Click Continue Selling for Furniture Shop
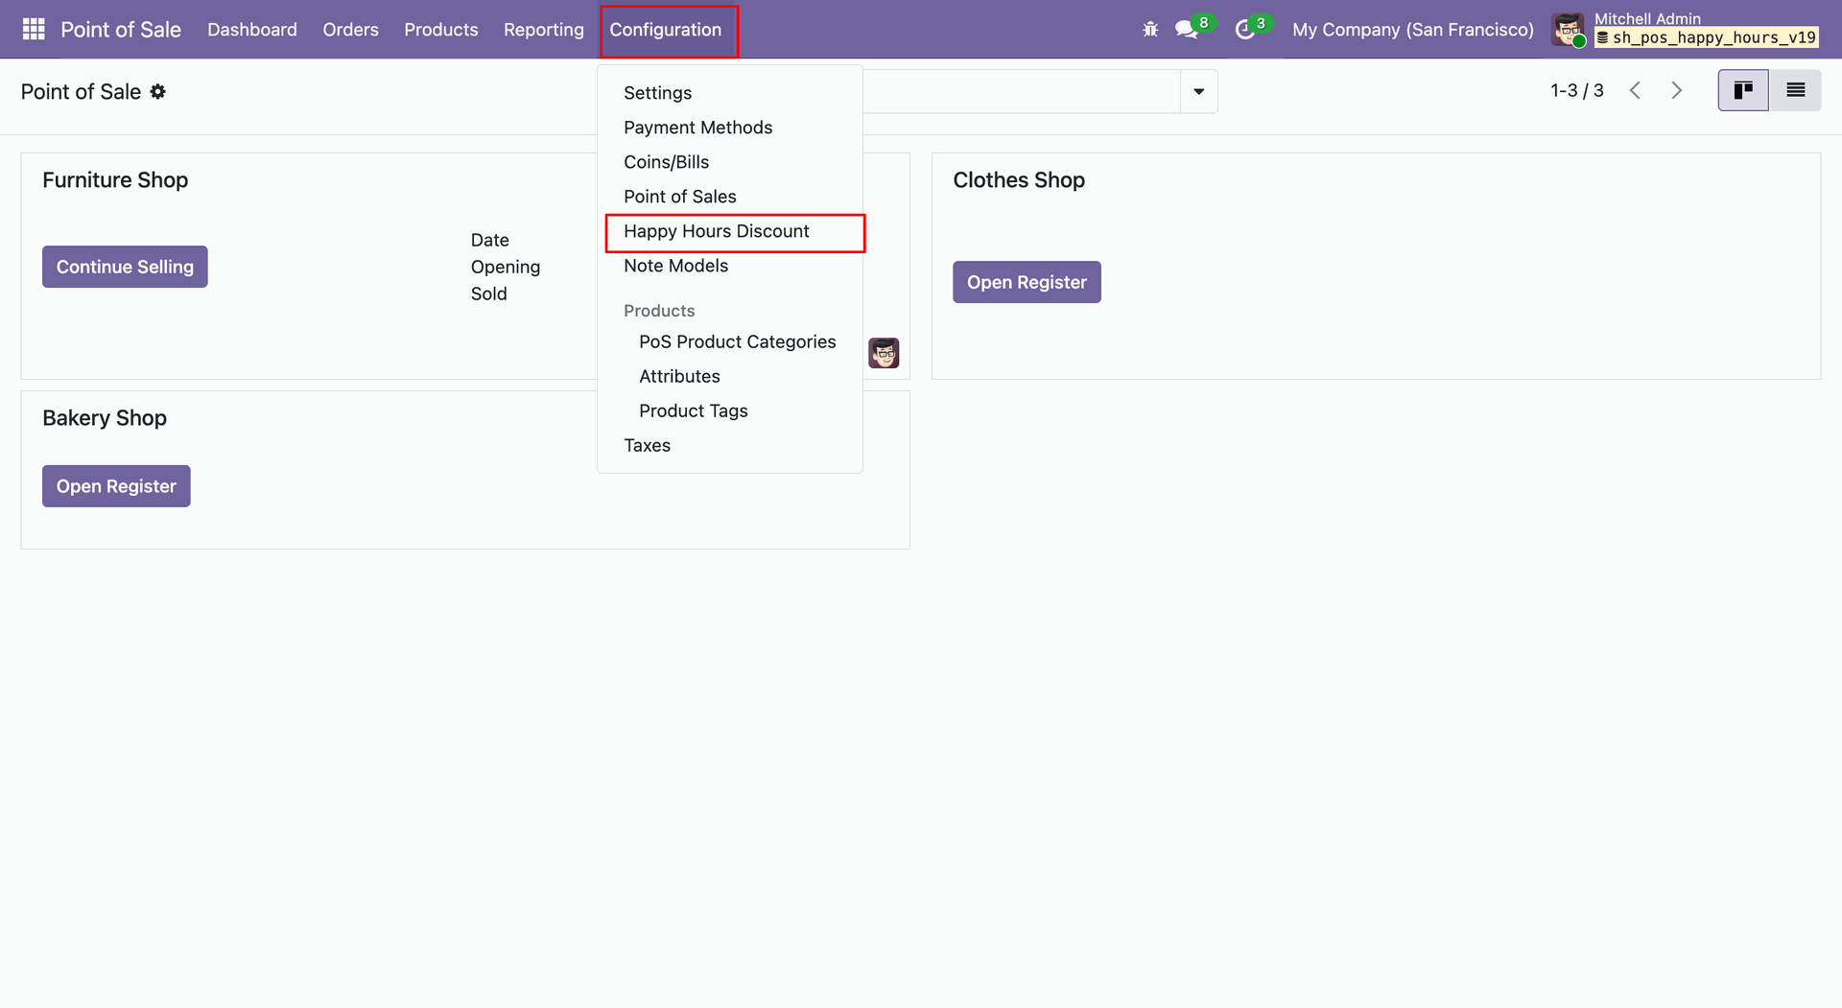Screen dimensions: 1842x1008 click(x=125, y=268)
